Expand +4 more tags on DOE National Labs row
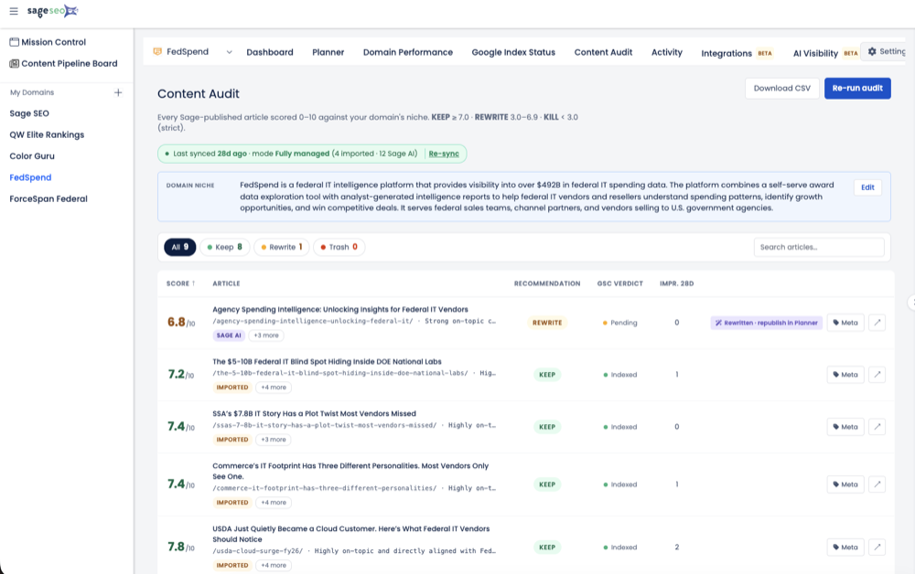 click(274, 388)
